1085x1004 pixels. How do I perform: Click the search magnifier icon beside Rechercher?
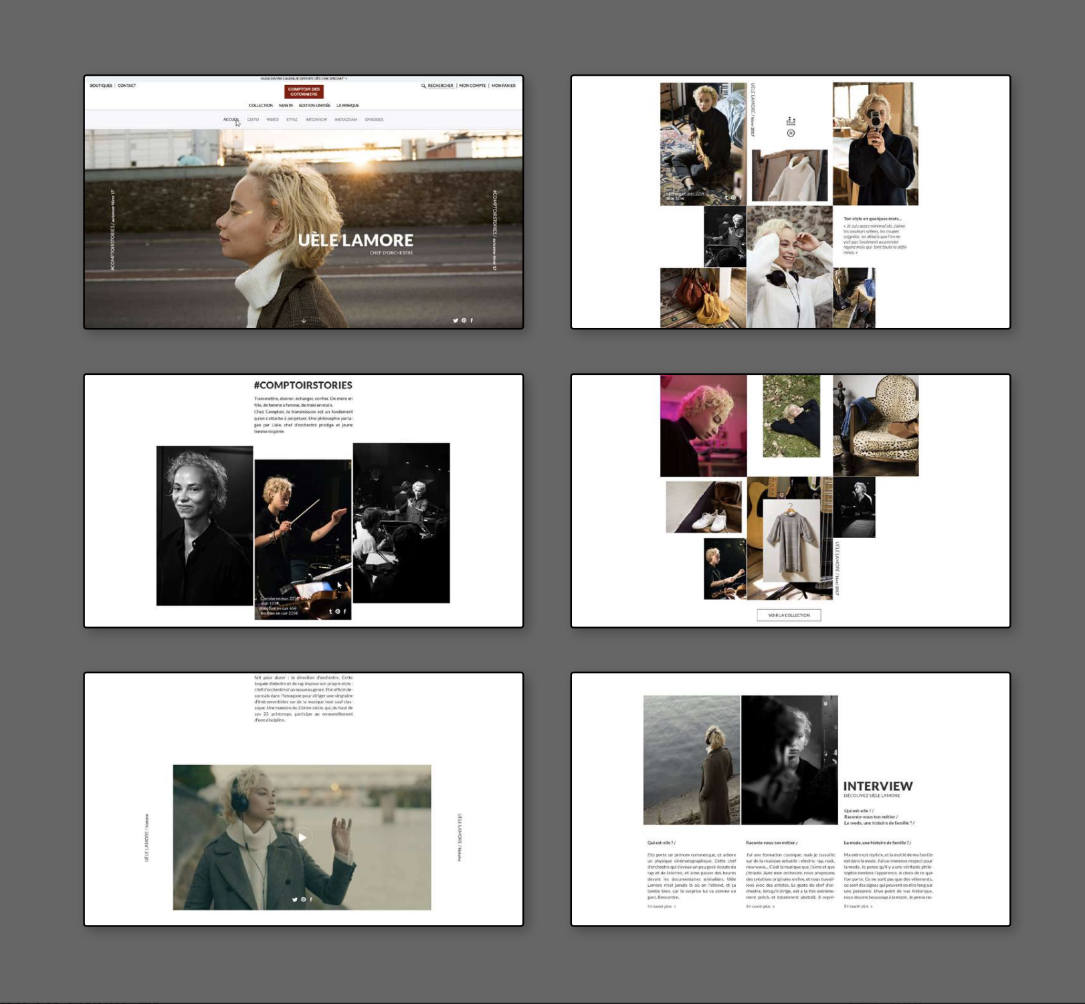point(423,86)
